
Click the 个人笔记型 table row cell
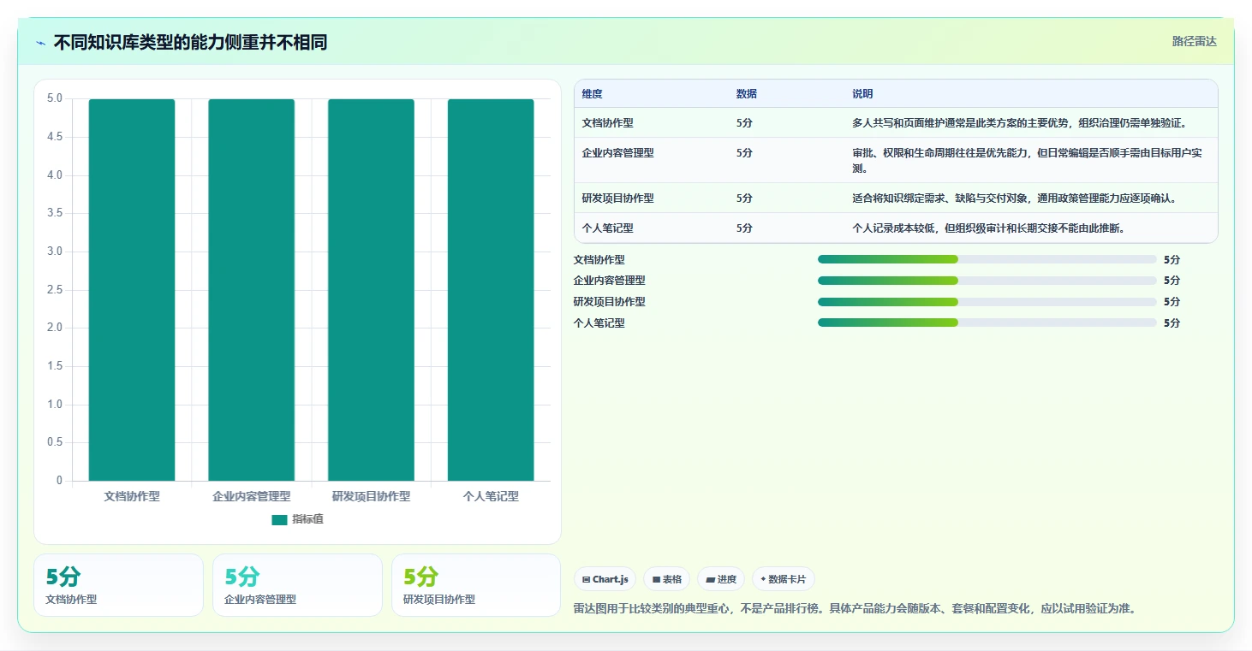[608, 228]
